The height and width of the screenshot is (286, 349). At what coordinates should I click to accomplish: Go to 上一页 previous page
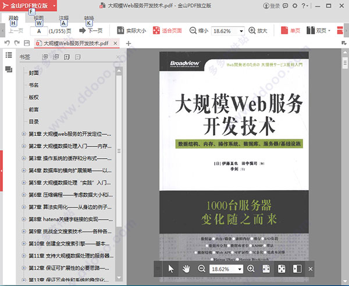16,31
